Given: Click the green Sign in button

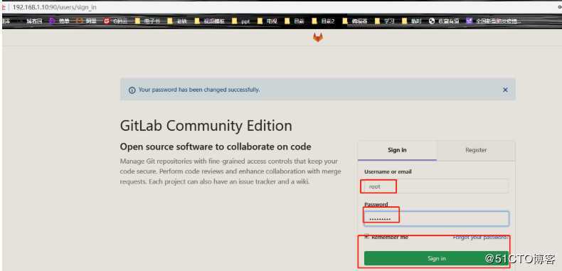Looking at the screenshot, I should (436, 258).
